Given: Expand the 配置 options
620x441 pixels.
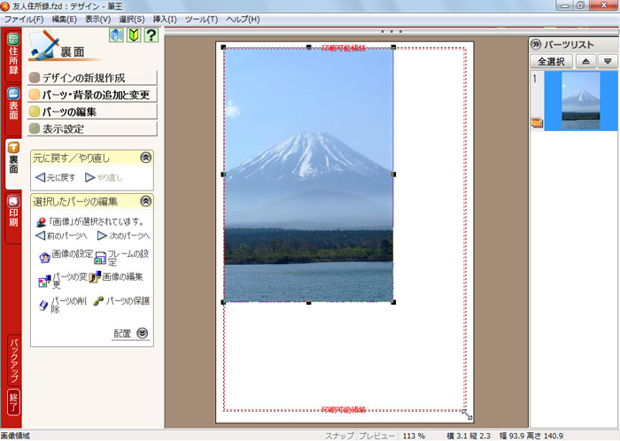Looking at the screenshot, I should (142, 334).
